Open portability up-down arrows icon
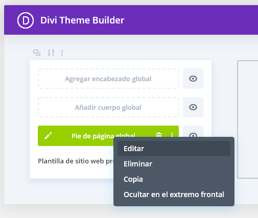258x218 pixels. 51,53
